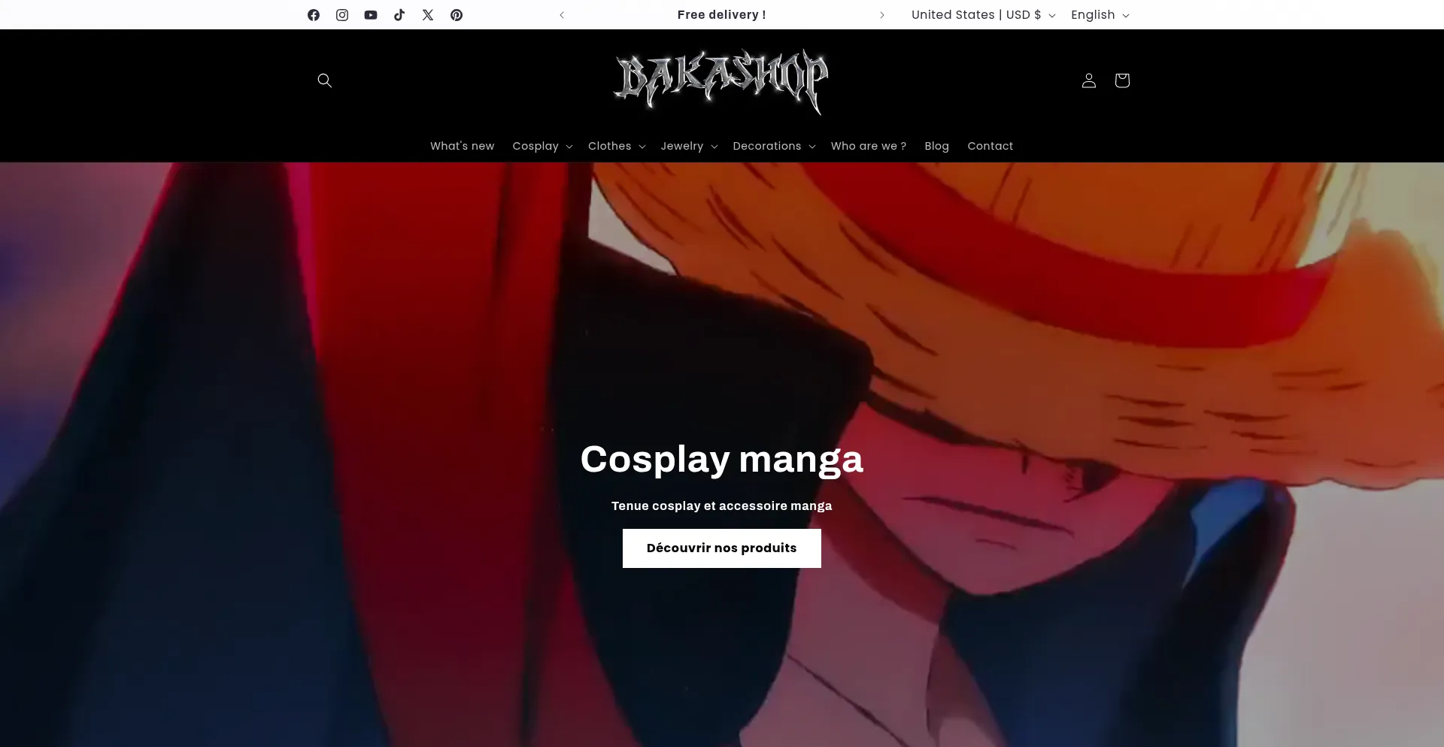
Task: Select the Contact menu item
Action: point(990,146)
